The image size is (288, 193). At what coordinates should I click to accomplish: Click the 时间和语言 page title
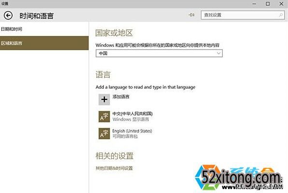[37, 16]
